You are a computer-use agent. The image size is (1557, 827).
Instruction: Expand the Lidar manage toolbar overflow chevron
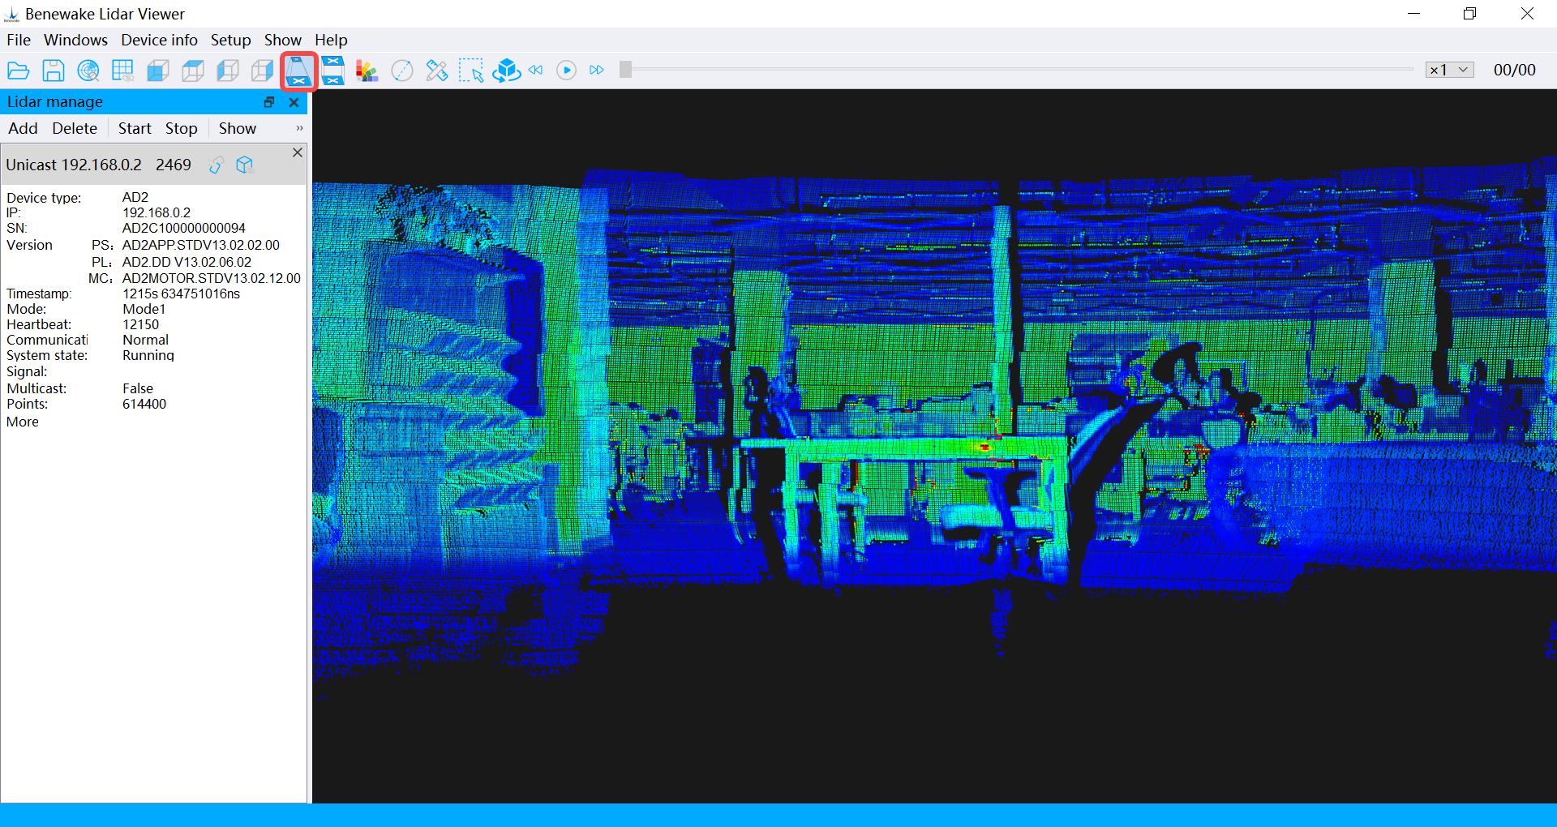[299, 128]
